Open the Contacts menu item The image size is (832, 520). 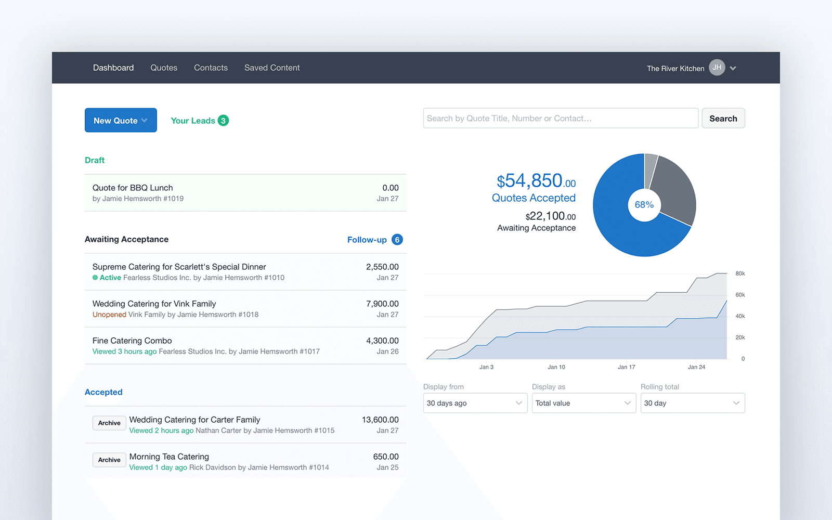pyautogui.click(x=211, y=68)
